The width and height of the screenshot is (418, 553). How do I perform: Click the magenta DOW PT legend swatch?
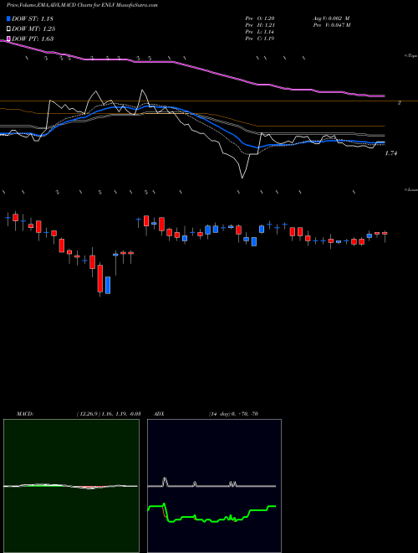coord(9,39)
